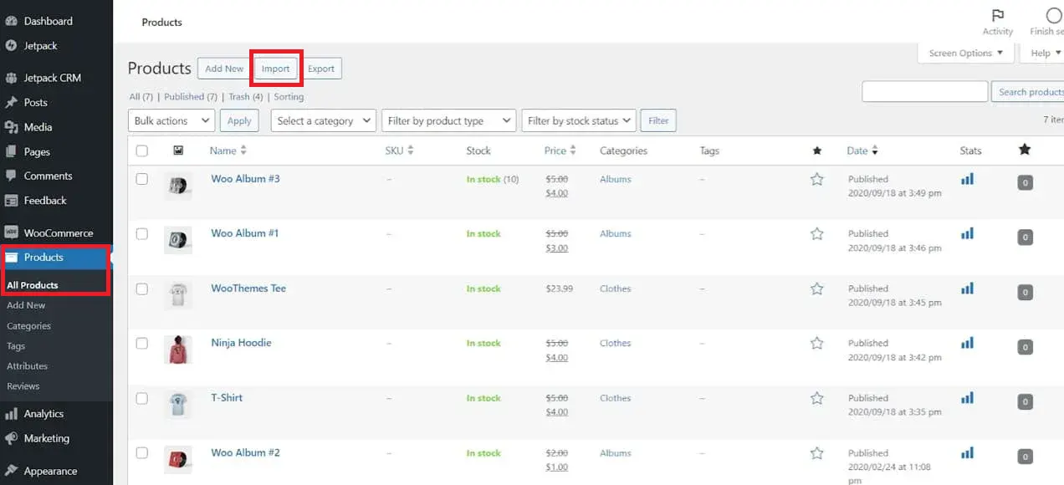Screen dimensions: 1064x485
Task: View stats chart for T-Shirt
Action: pyautogui.click(x=967, y=398)
